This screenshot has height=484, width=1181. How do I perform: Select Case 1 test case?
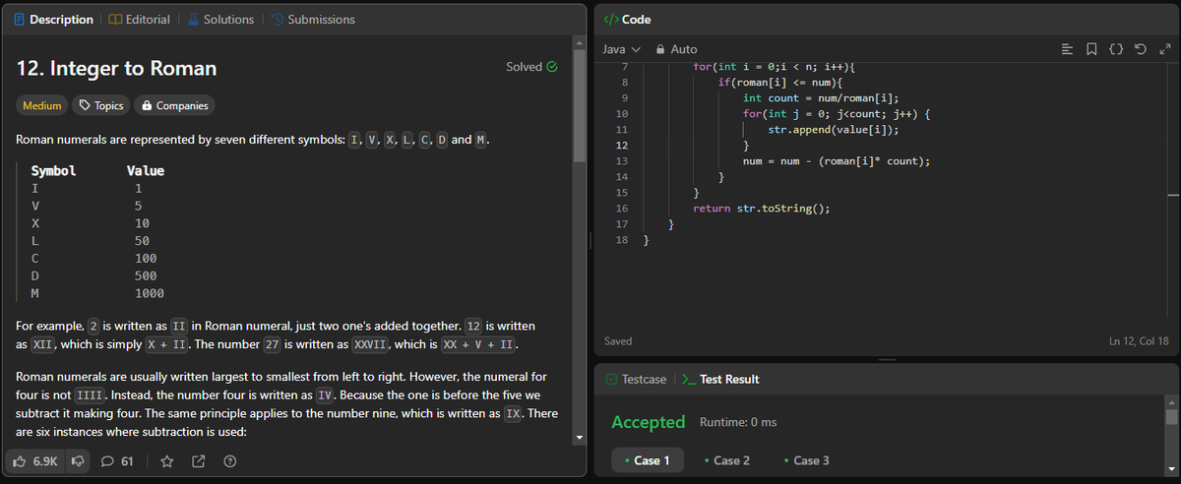click(647, 460)
